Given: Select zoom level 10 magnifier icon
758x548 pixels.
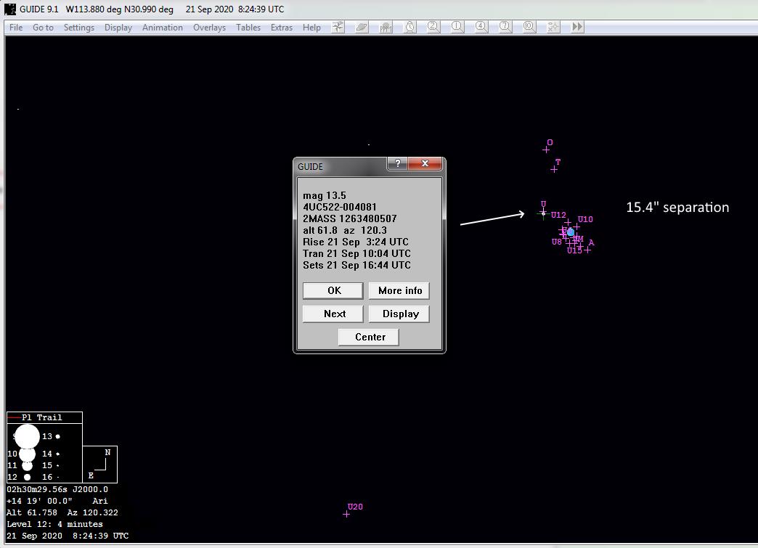Looking at the screenshot, I should 529,27.
